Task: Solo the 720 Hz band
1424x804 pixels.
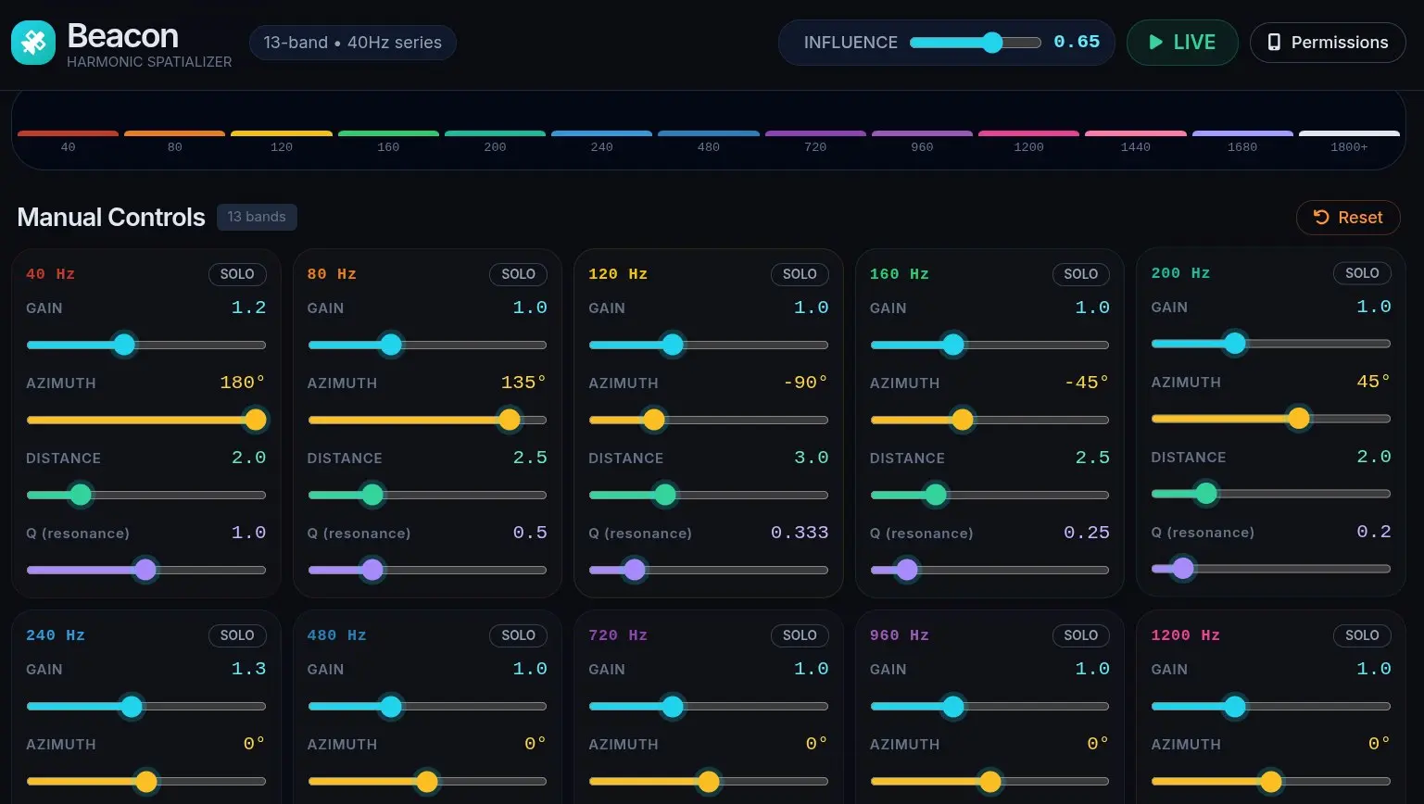Action: [800, 635]
